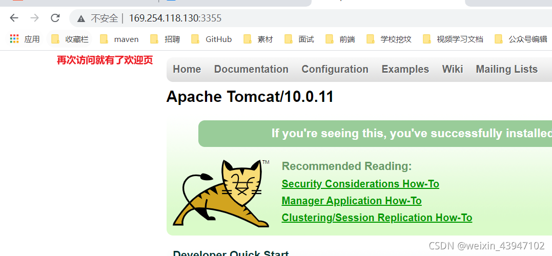Click the Tomcat cat logo image
Screen dimensions: 552x256
(221, 194)
